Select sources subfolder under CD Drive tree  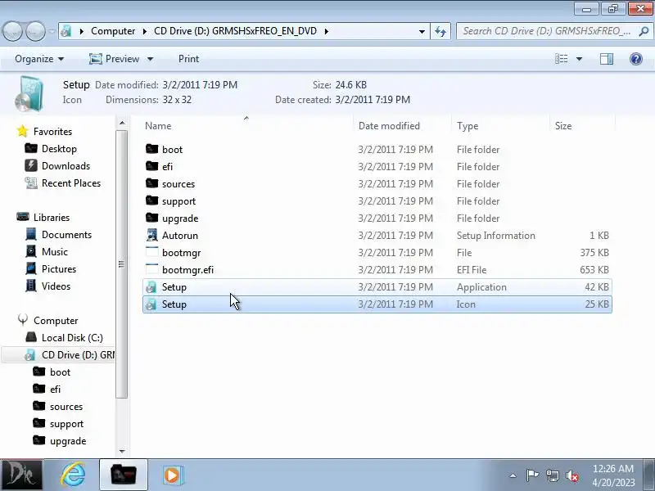[x=57, y=406]
